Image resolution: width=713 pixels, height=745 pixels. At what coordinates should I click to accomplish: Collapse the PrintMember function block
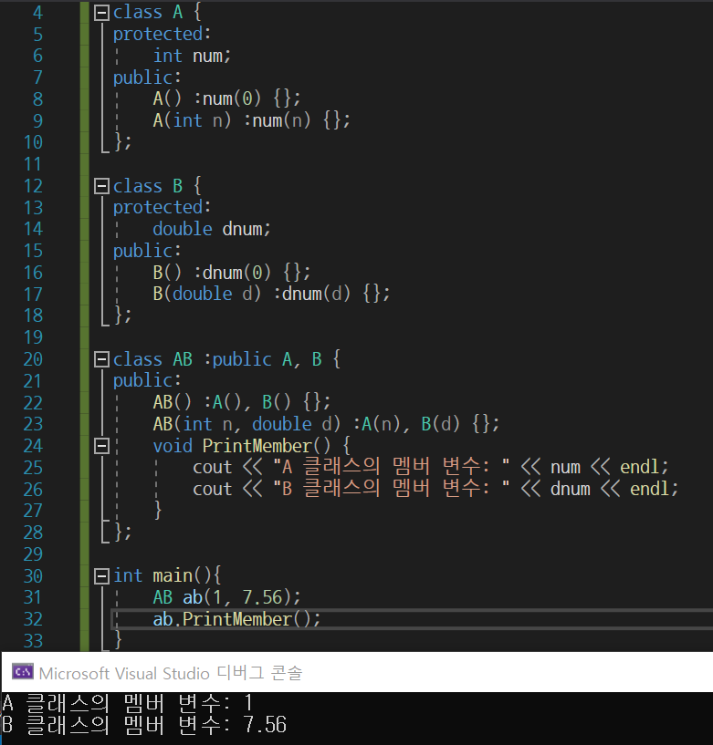point(101,446)
